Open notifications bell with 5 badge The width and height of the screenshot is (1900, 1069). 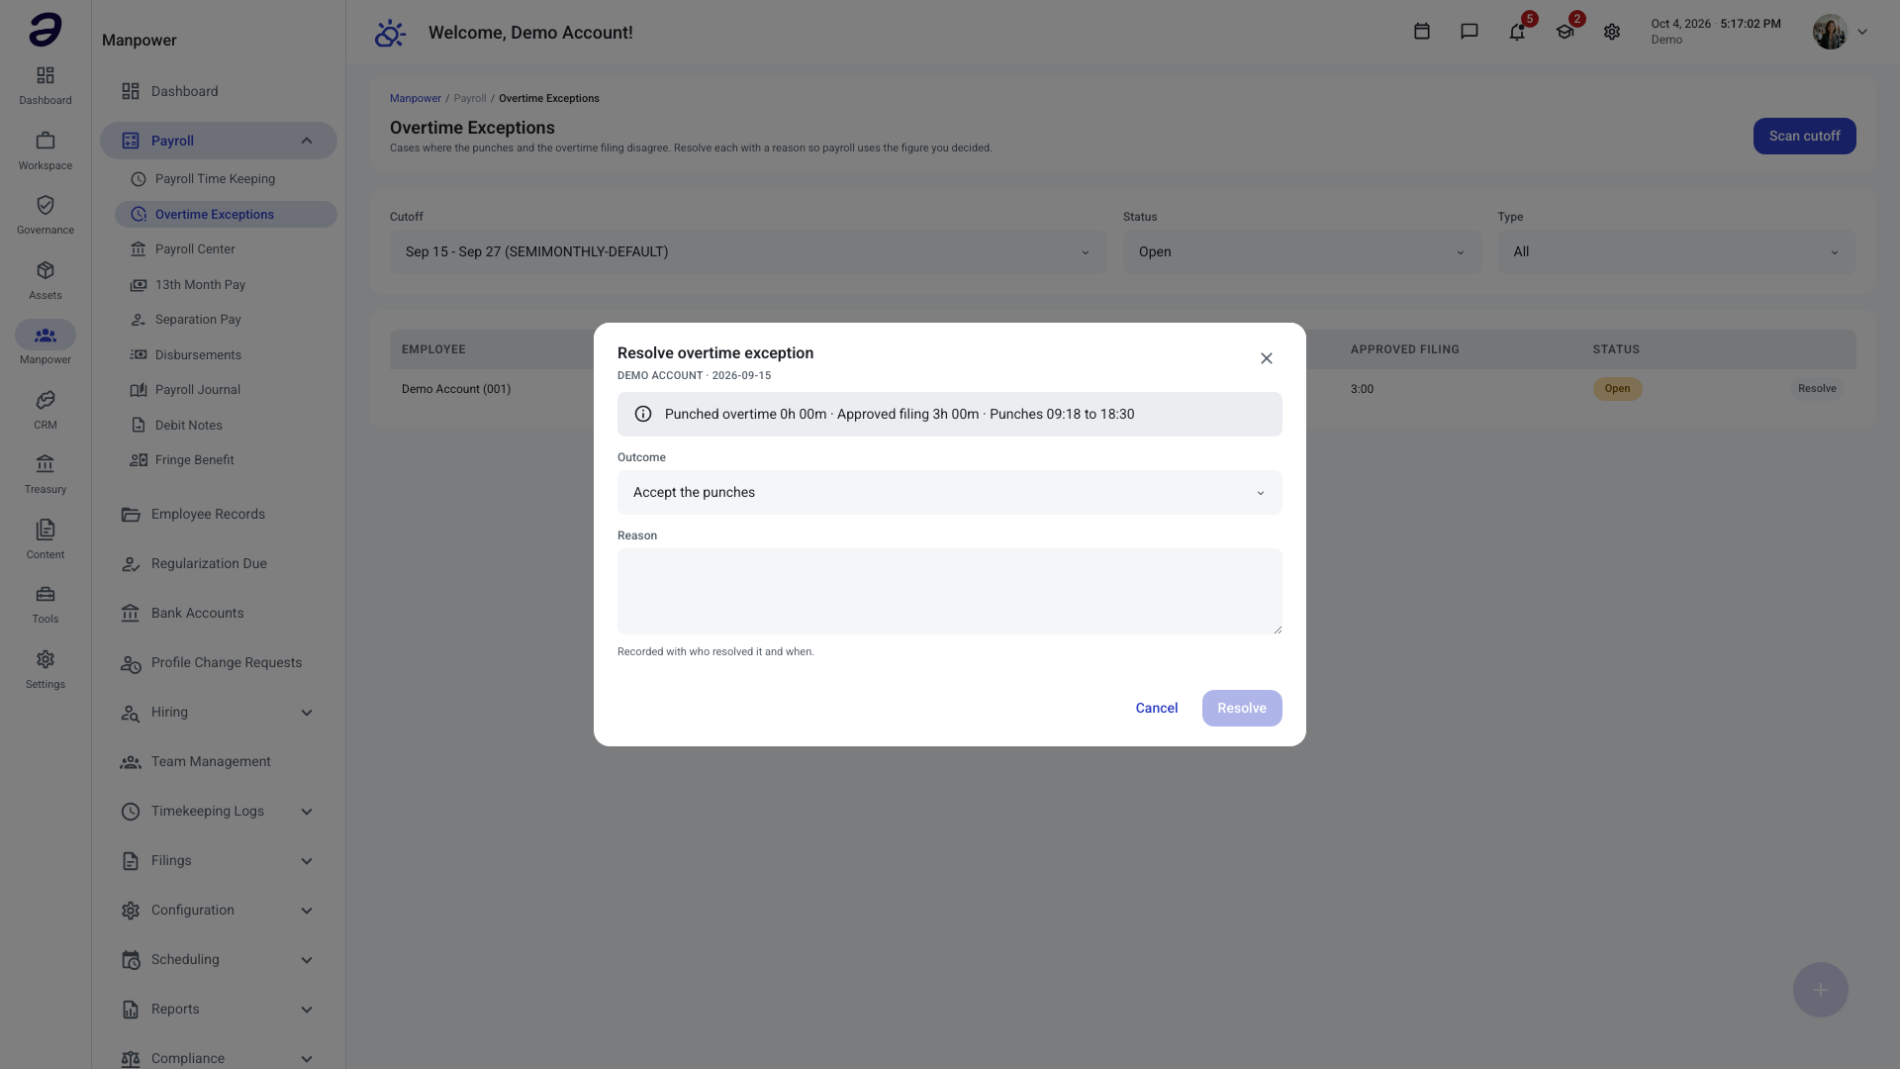coord(1517,32)
